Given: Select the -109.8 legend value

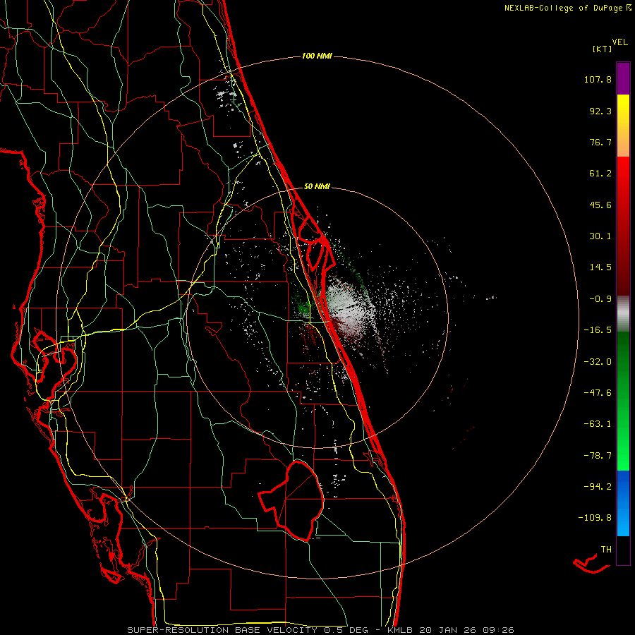Looking at the screenshot, I should [595, 518].
